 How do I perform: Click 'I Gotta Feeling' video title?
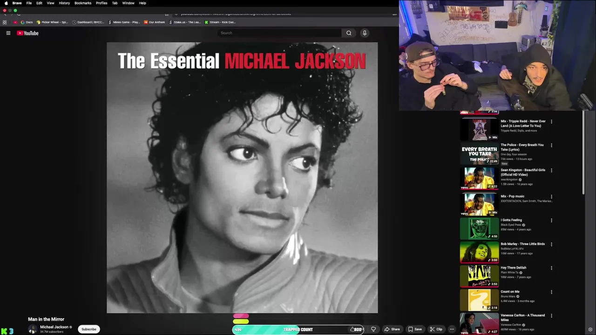[x=511, y=220]
